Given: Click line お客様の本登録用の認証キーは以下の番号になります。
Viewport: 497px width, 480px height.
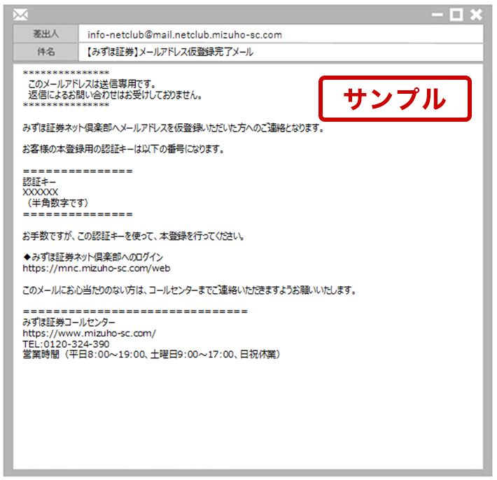Looking at the screenshot, I should 123,148.
